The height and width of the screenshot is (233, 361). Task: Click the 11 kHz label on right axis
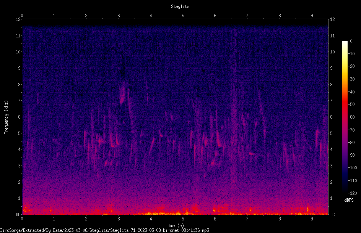pos(332,35)
